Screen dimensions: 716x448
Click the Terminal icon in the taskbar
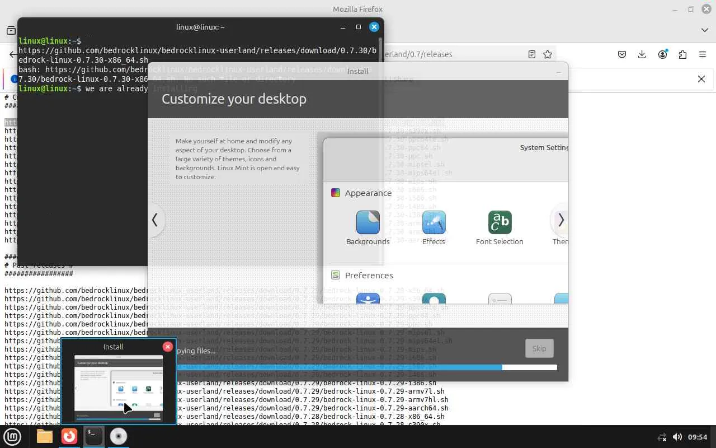(x=94, y=436)
